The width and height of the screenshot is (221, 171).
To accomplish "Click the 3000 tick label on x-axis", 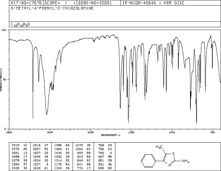I will coord(50,132).
